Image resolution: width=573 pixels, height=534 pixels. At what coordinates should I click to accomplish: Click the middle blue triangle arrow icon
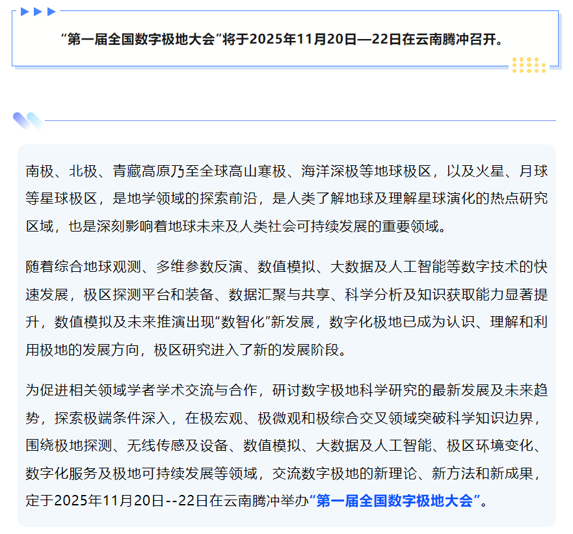38,11
